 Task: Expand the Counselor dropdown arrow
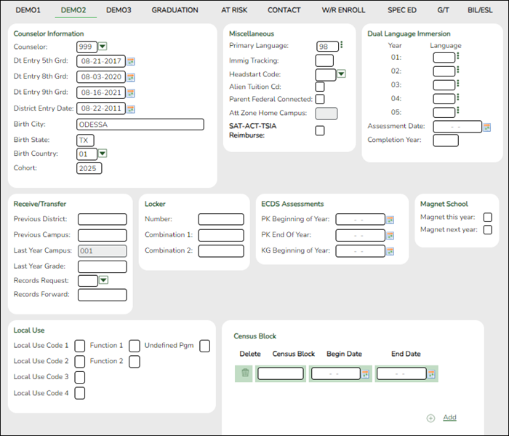click(103, 47)
